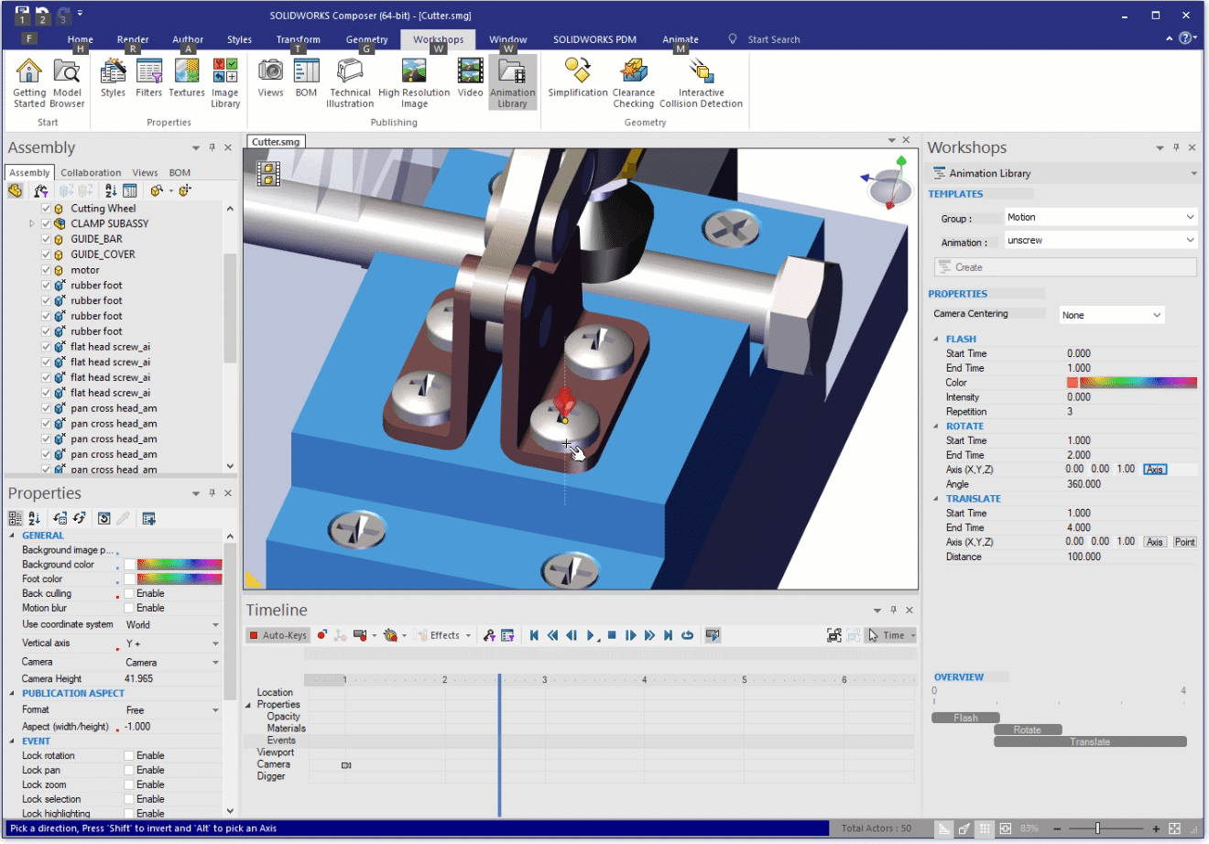Open the Textures workshop
The image size is (1209, 844).
[x=187, y=78]
